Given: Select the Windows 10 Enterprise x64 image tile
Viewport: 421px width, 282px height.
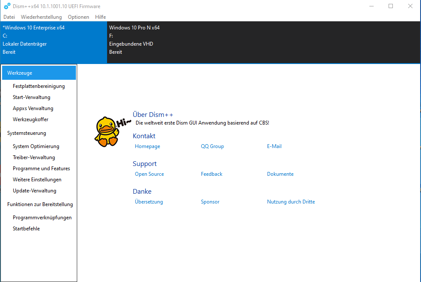Looking at the screenshot, I should click(x=54, y=42).
